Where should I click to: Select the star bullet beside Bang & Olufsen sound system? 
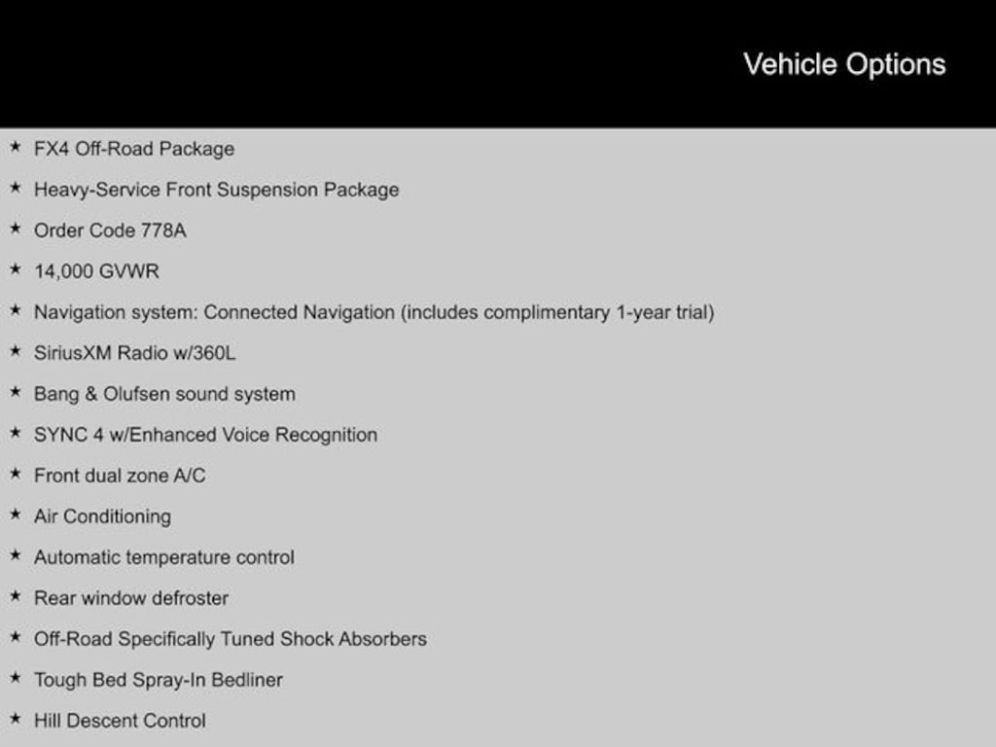coord(15,393)
